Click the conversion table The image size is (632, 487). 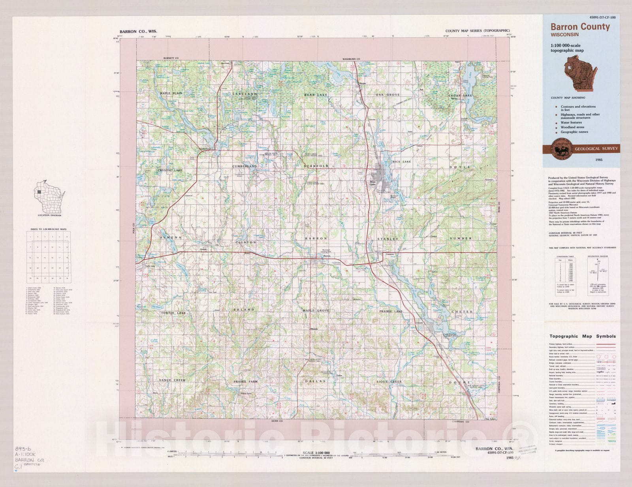coord(565,275)
